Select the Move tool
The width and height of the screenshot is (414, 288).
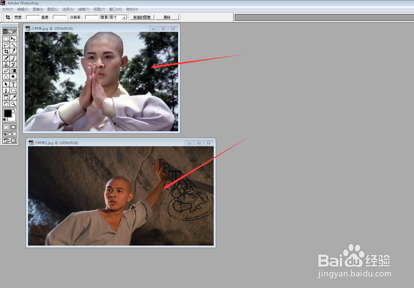click(13, 39)
